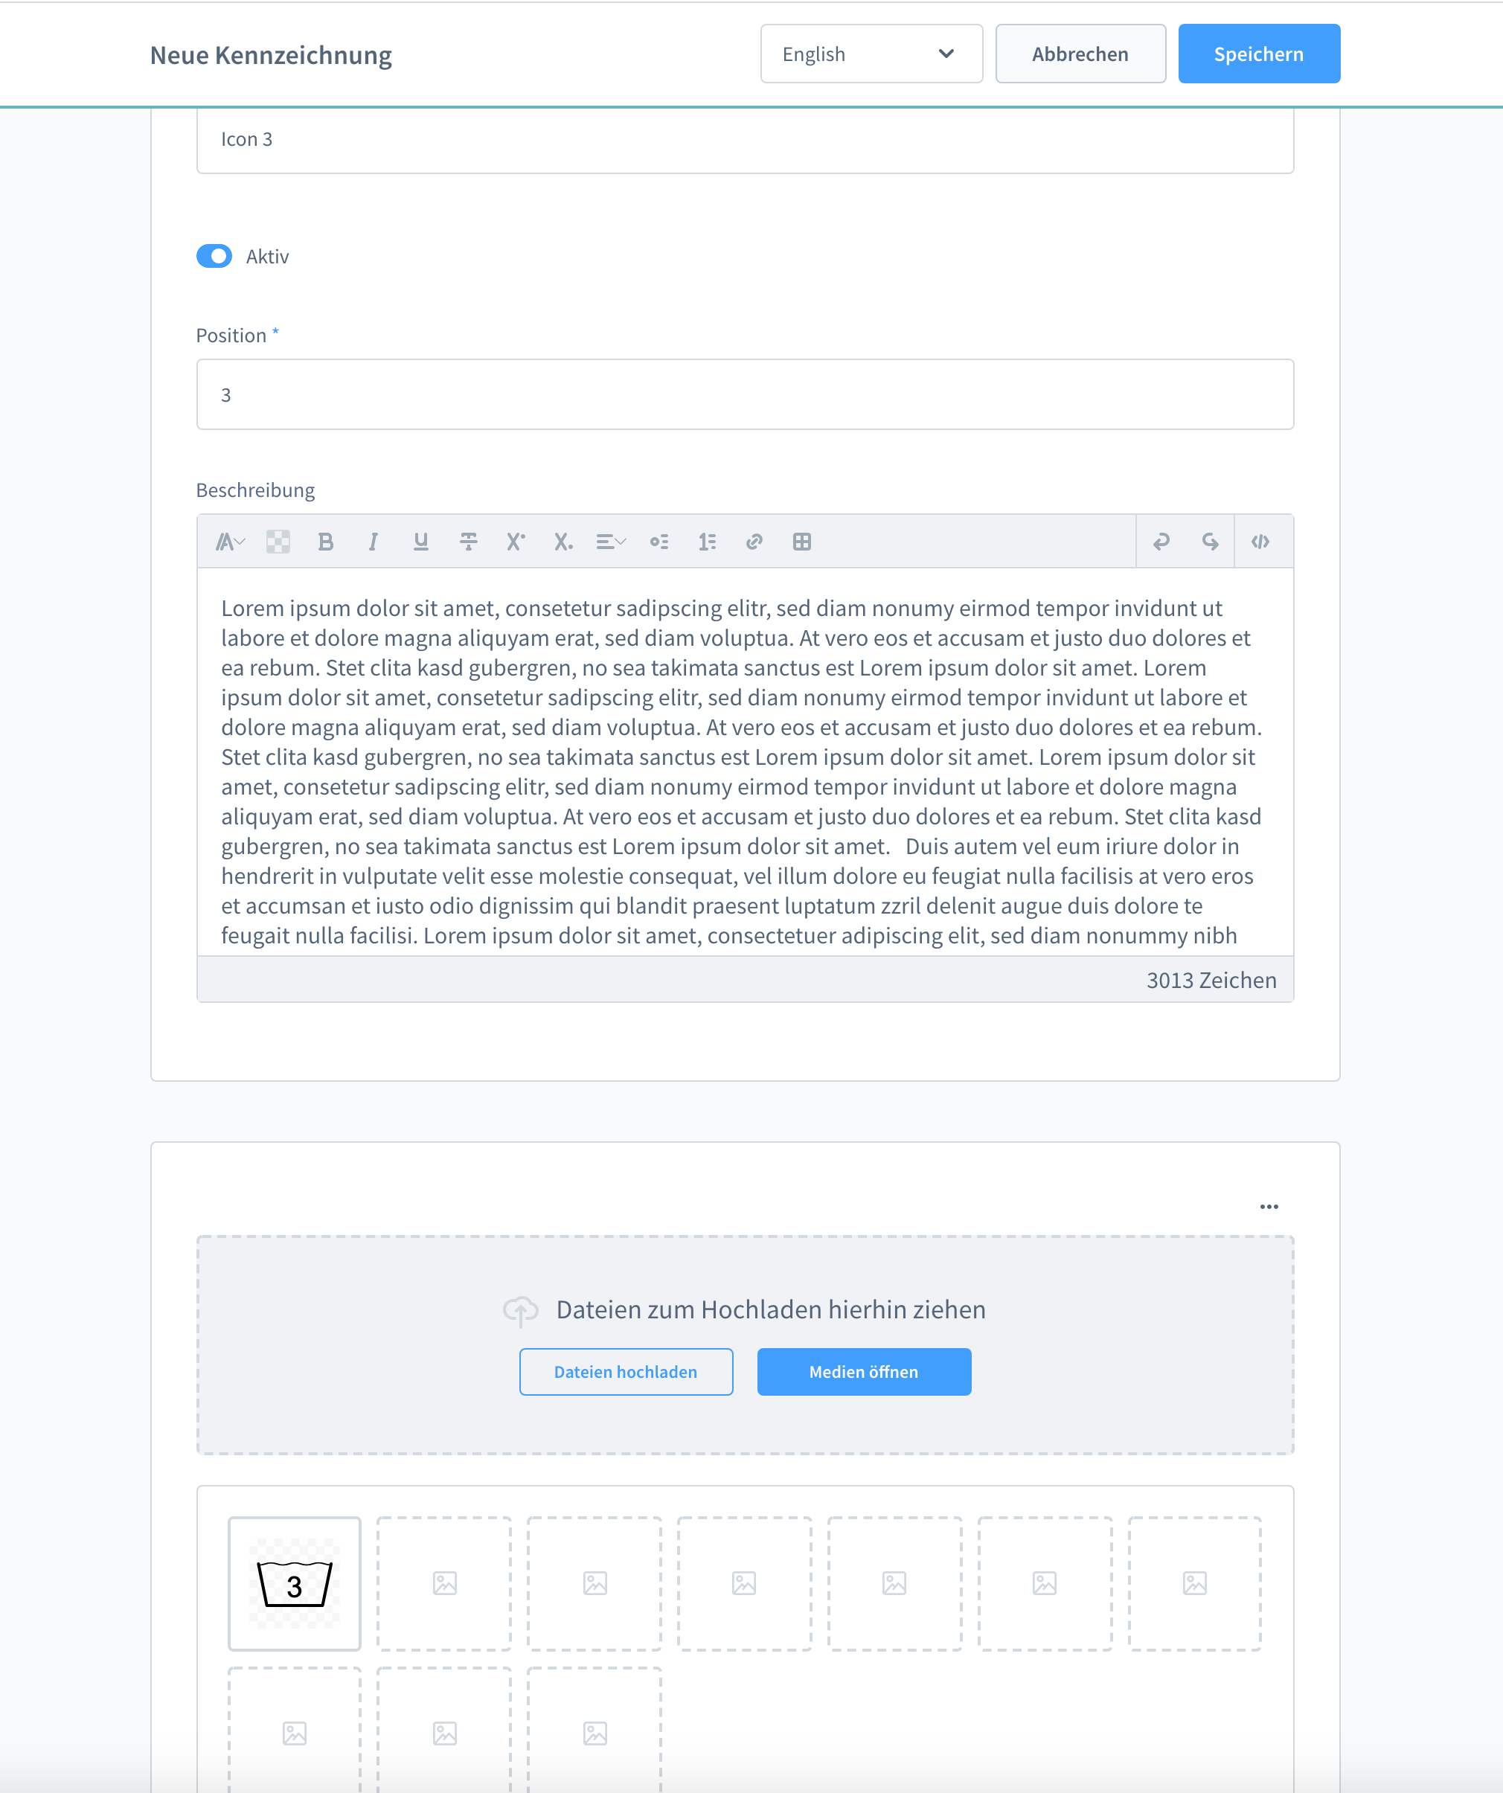Click the Position input field

coord(746,394)
